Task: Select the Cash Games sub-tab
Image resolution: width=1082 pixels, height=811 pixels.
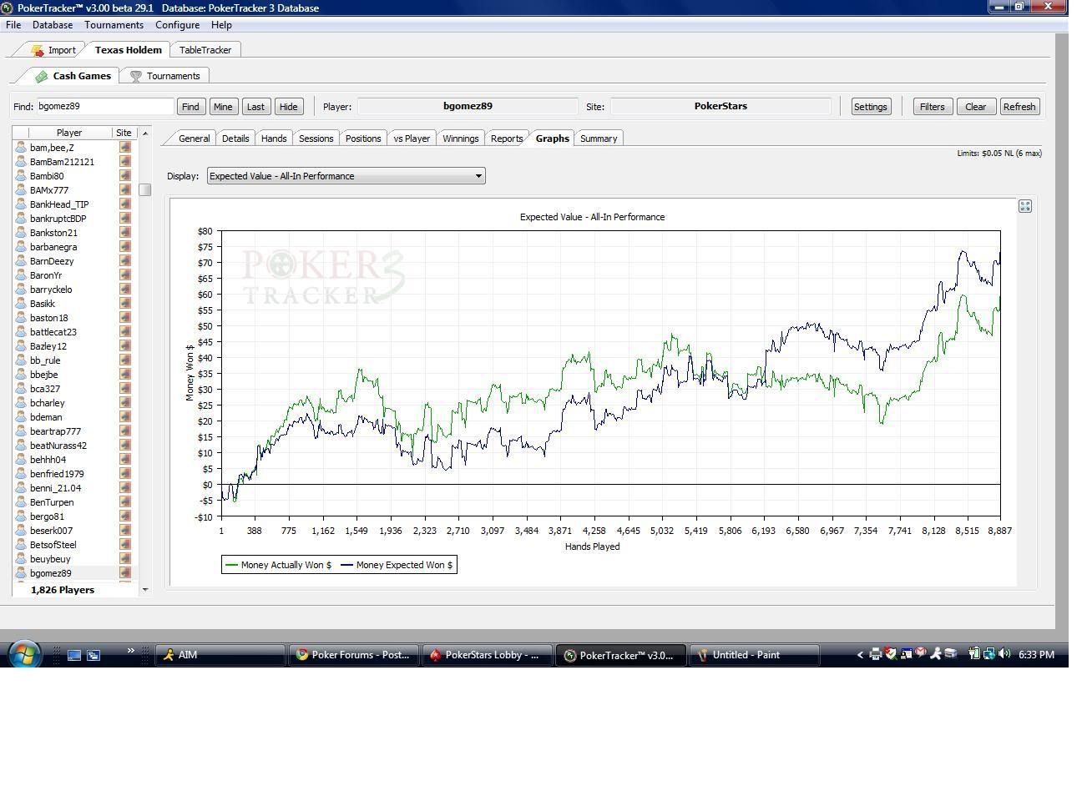Action: tap(73, 76)
